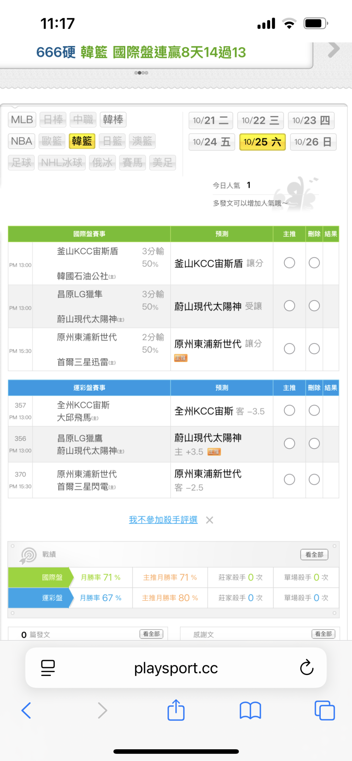The width and height of the screenshot is (352, 761).
Task: Open the Safari bookmarks icon
Action: click(x=250, y=710)
